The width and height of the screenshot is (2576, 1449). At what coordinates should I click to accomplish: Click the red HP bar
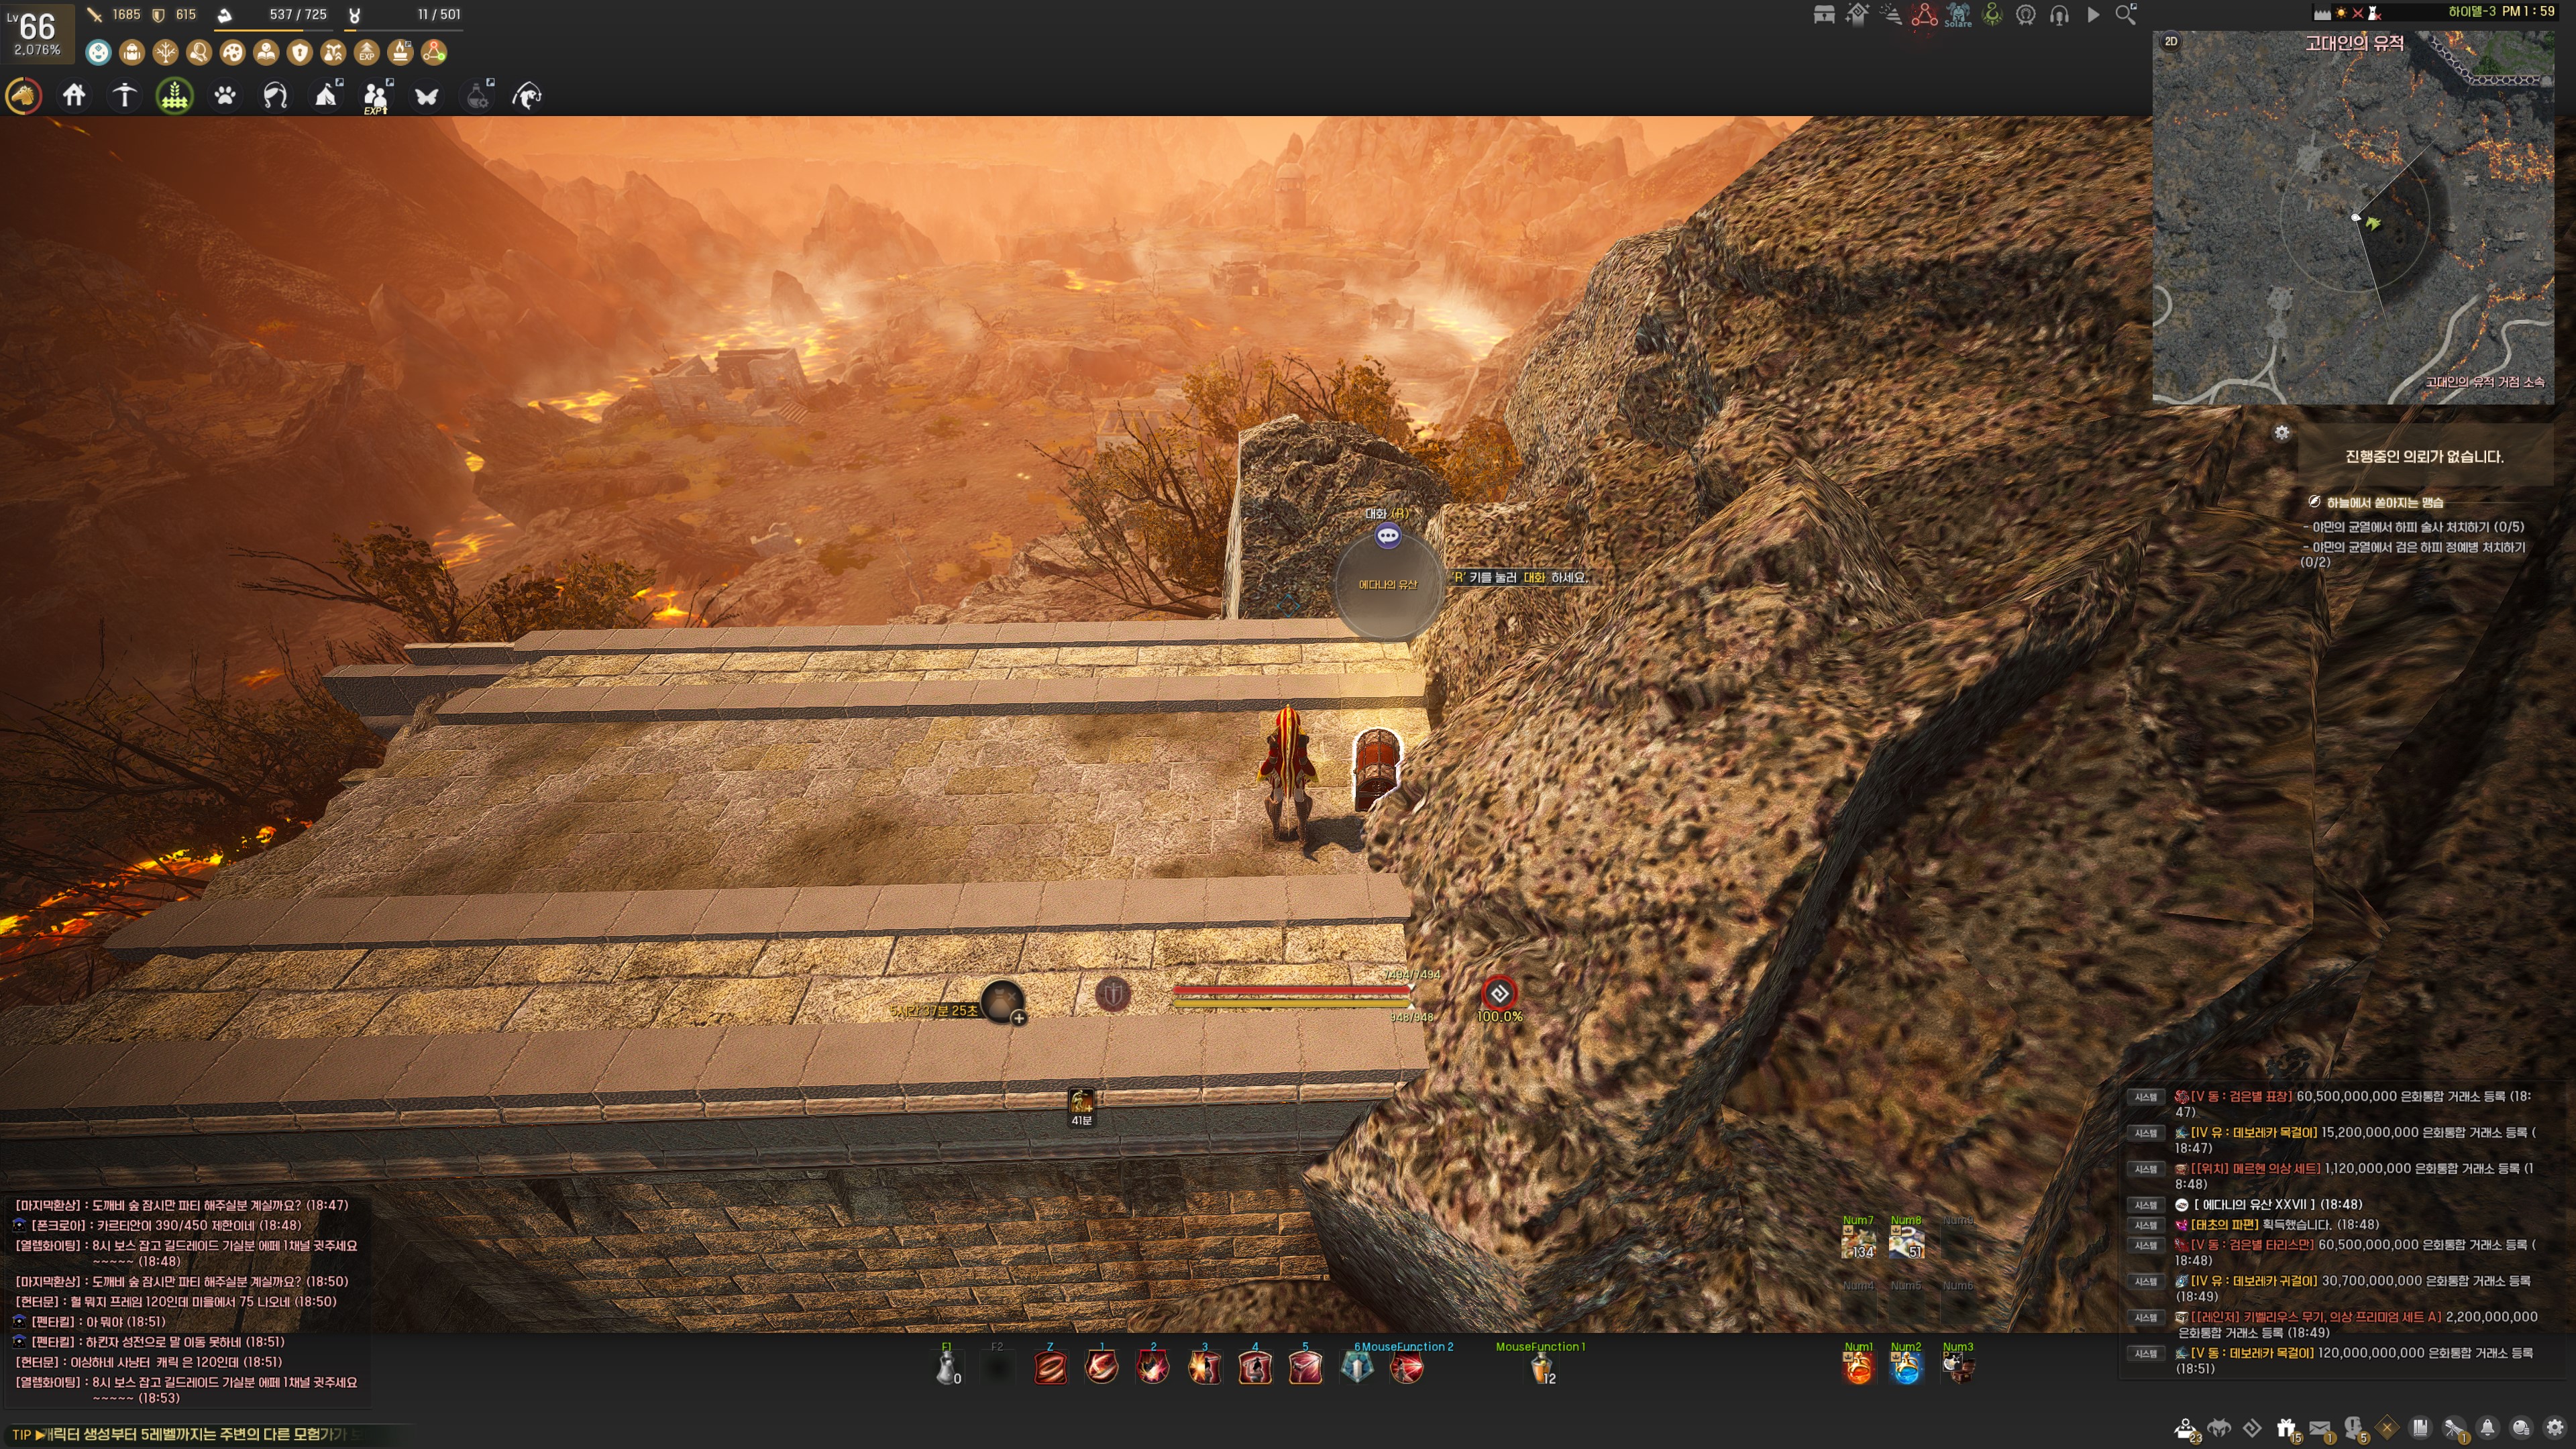[x=1290, y=990]
